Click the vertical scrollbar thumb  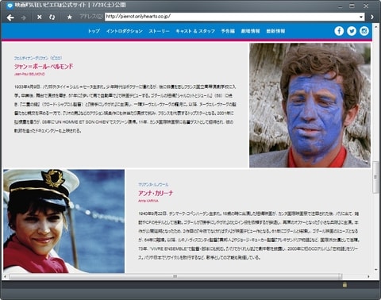click(375, 177)
